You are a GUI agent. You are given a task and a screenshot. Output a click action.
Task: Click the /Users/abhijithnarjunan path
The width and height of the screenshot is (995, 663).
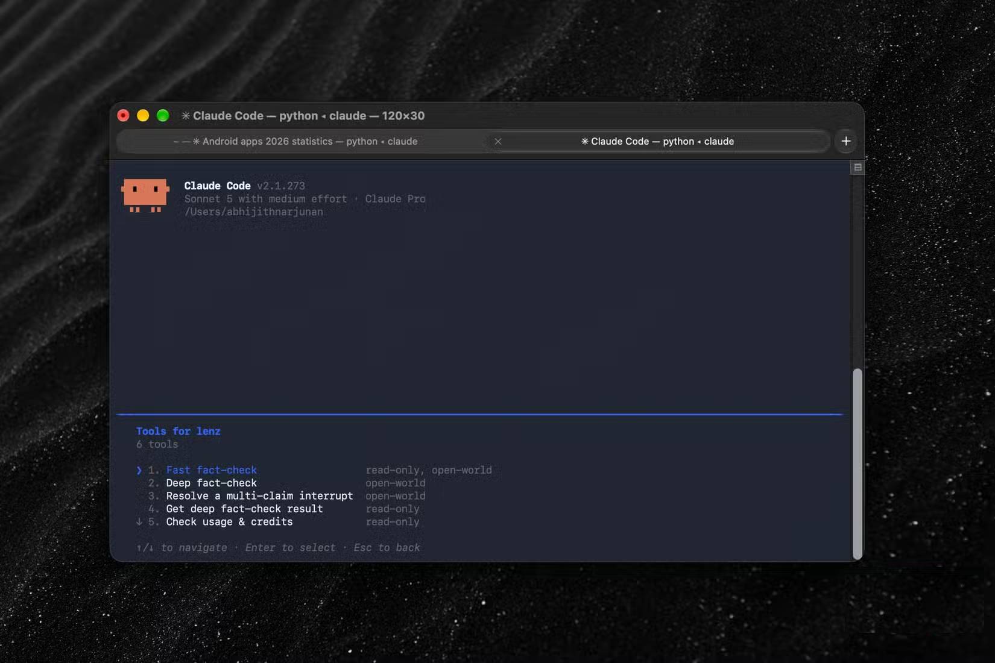click(x=254, y=212)
